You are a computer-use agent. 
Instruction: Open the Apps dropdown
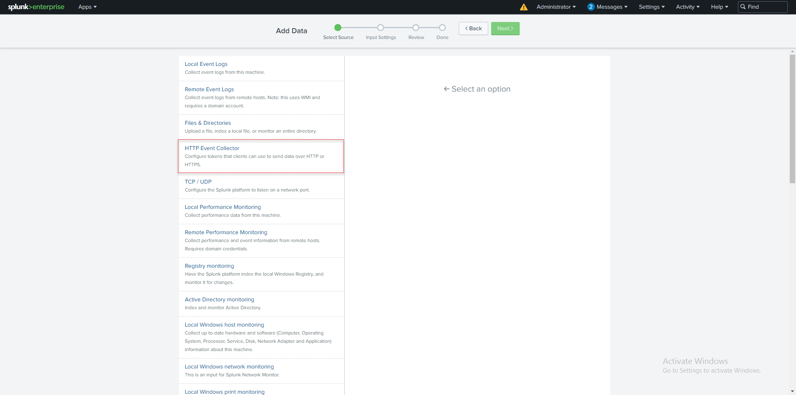click(87, 7)
